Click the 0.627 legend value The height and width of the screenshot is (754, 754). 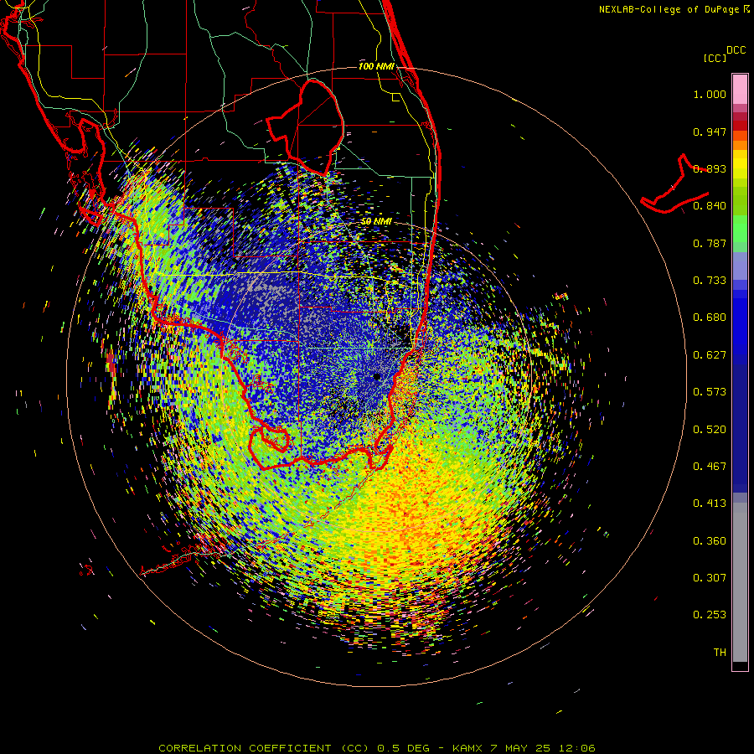pos(710,355)
